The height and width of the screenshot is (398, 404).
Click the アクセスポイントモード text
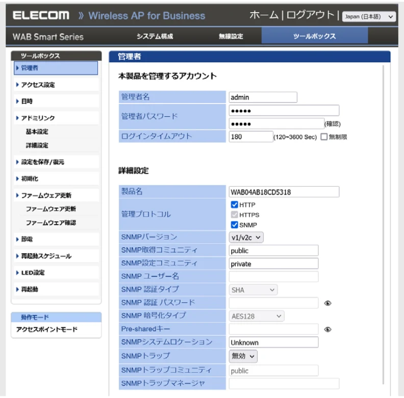tap(46, 330)
